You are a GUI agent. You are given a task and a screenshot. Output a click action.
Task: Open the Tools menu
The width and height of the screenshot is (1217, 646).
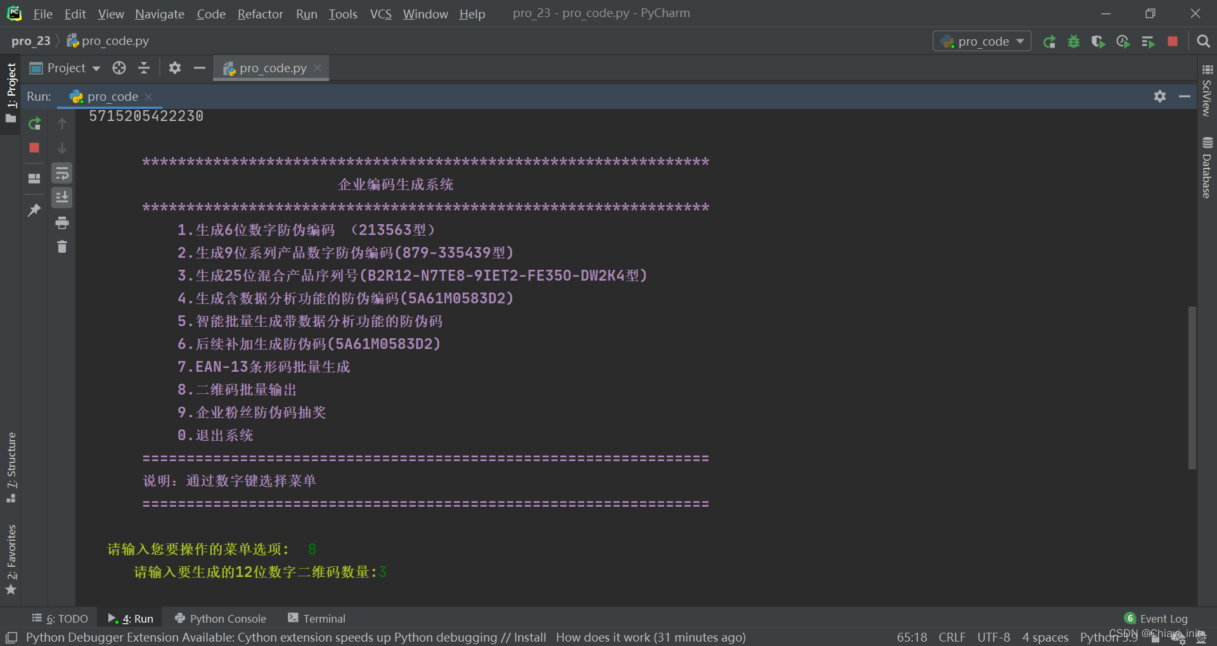(x=343, y=14)
